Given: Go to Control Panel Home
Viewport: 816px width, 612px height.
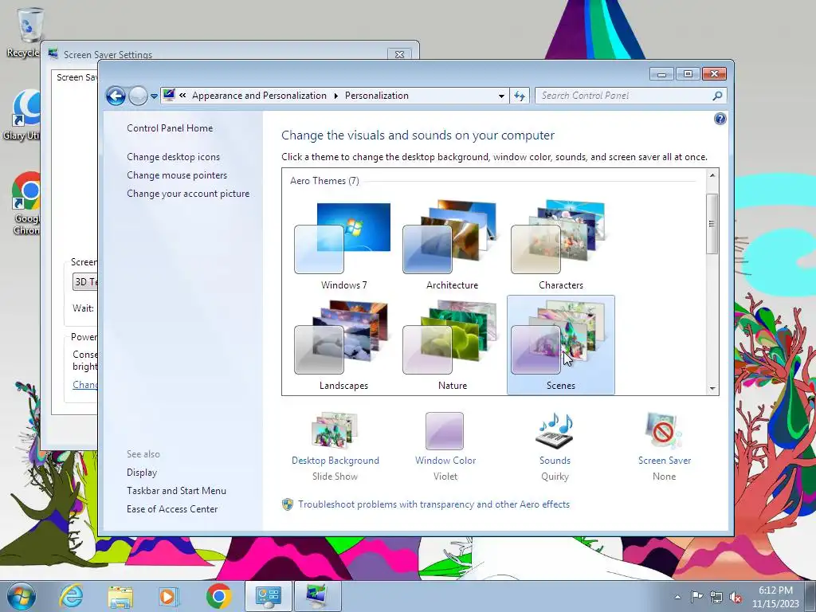Looking at the screenshot, I should [170, 128].
